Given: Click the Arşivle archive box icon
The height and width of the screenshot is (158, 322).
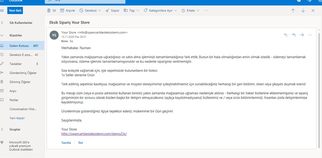Looking at the screenshot, I should pyautogui.click(x=62, y=11).
